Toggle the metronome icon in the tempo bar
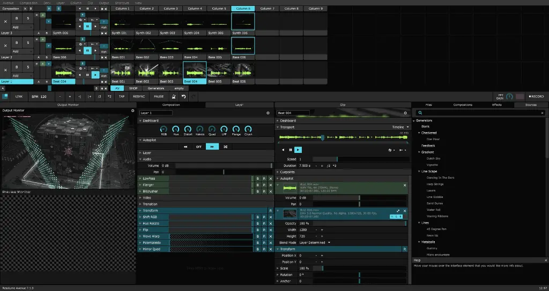The image size is (549, 291). 174,96
